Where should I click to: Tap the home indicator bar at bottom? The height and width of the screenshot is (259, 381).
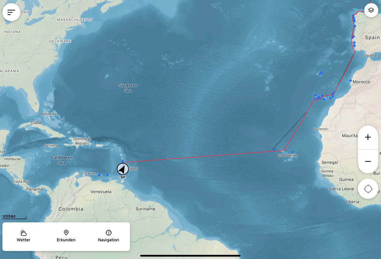pos(190,256)
